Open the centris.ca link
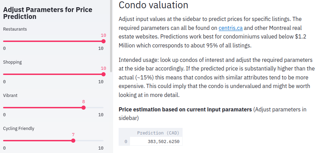Viewport: 316px width, 153px height. (x=230, y=28)
